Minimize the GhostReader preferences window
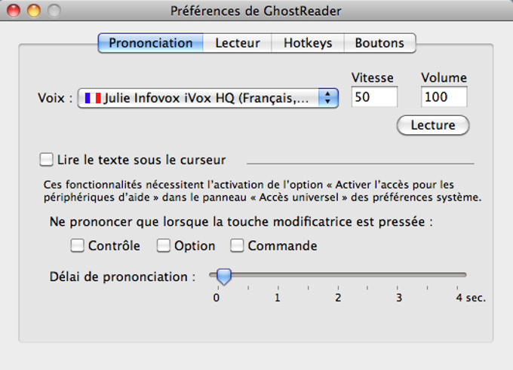513x370 pixels. 34,11
